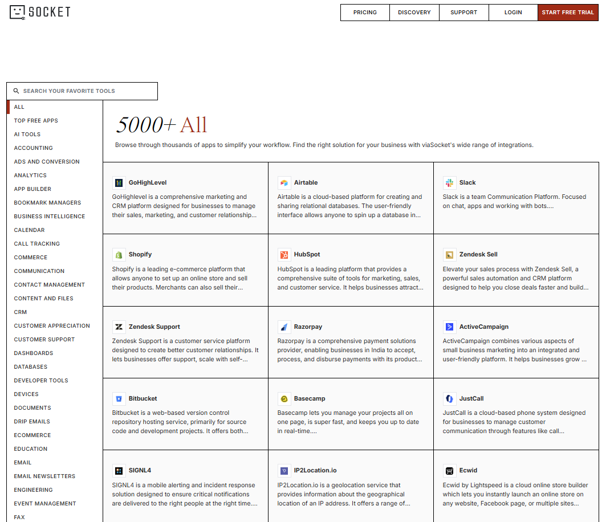Open the Discovery page
This screenshot has width=610, height=522.
414,13
